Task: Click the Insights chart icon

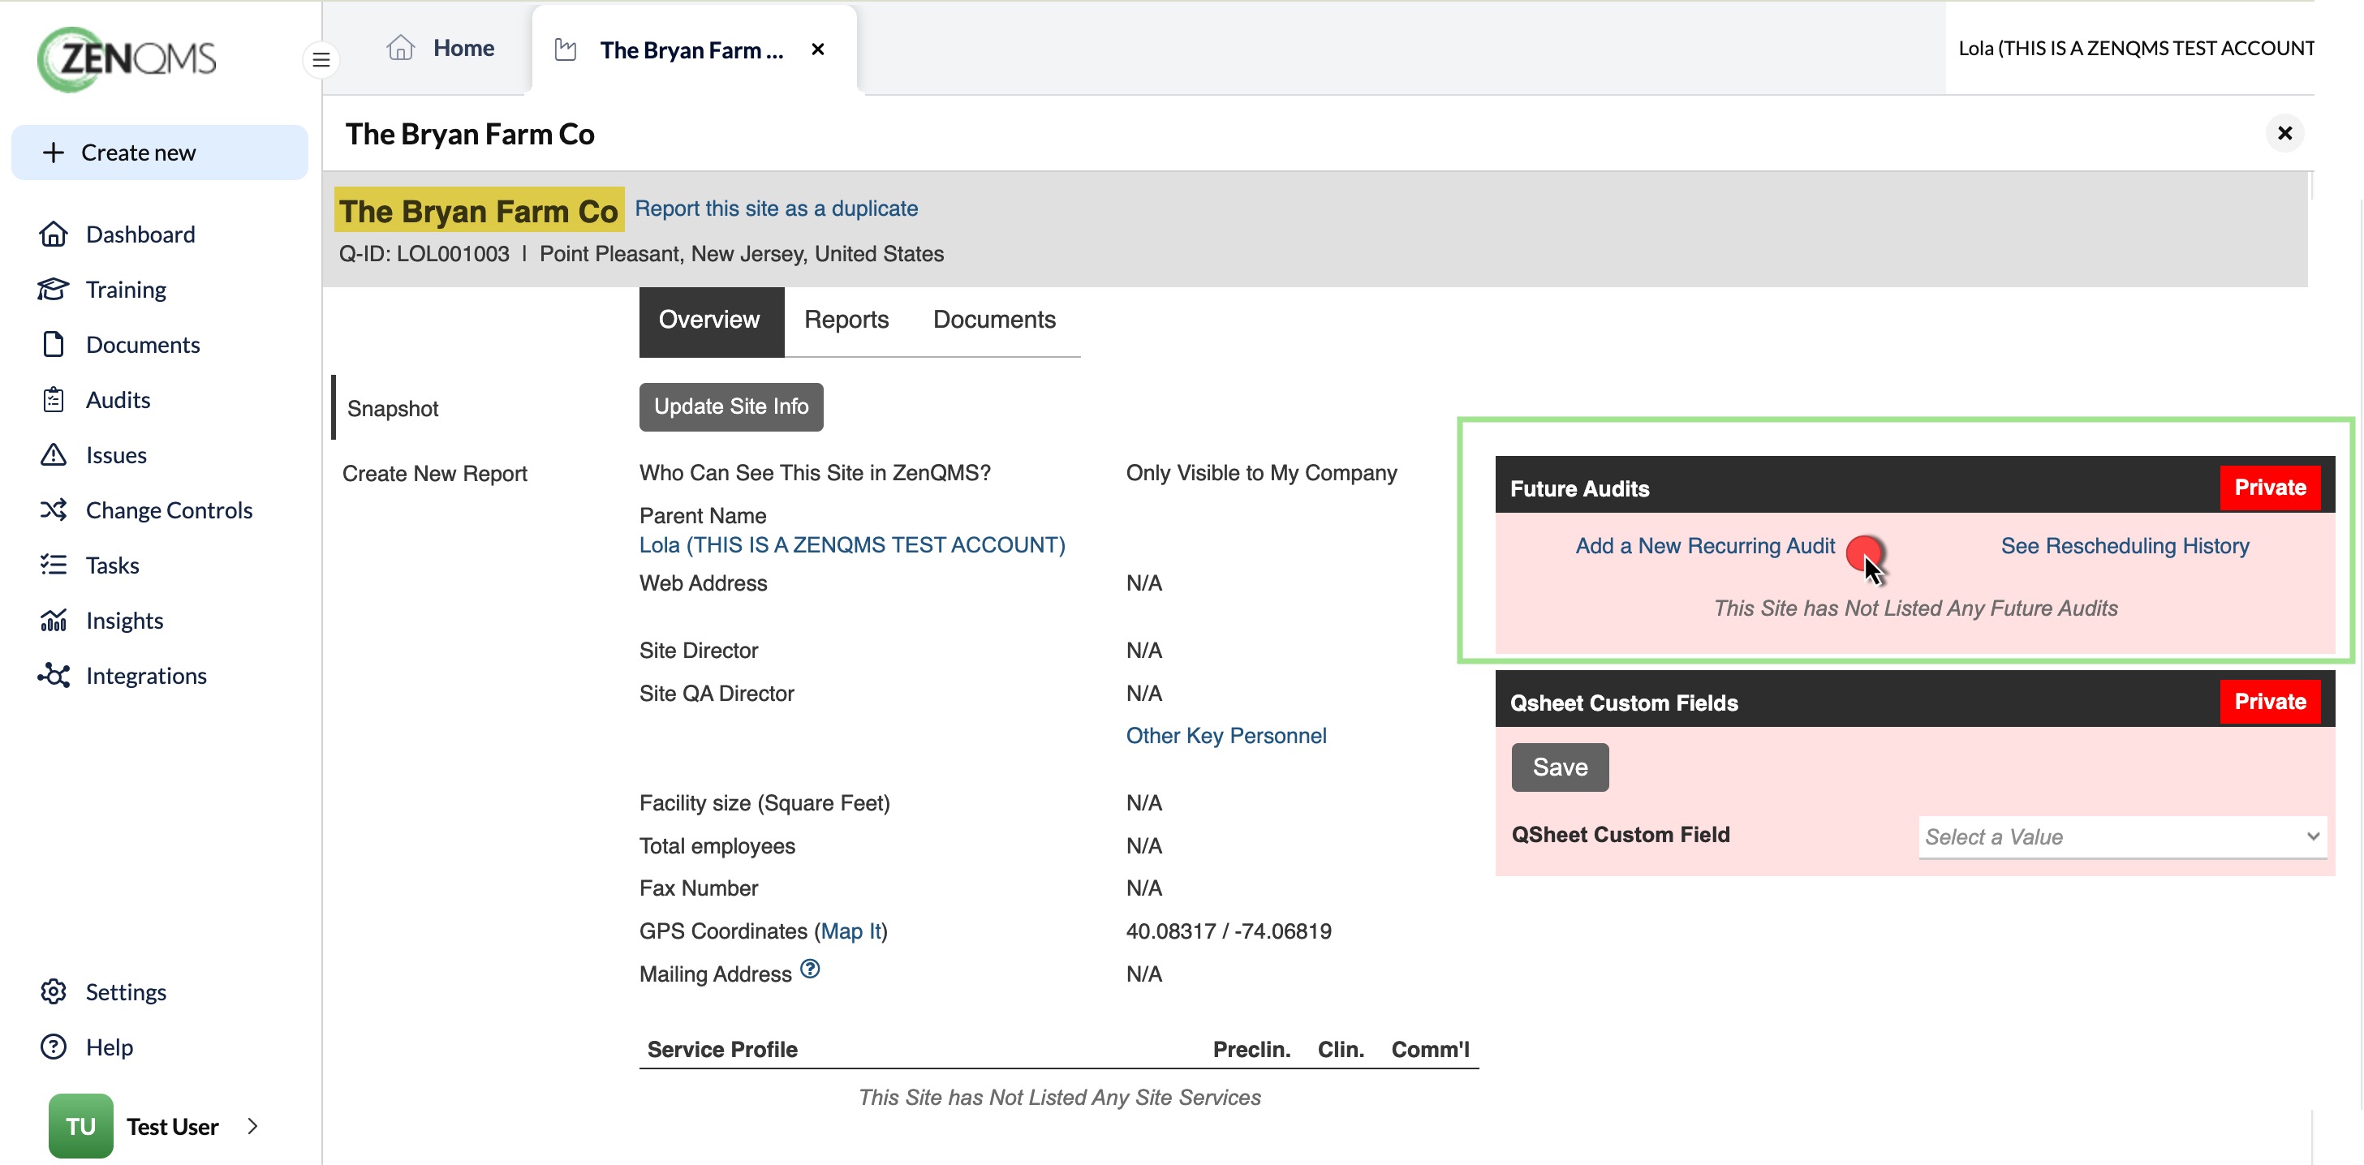Action: click(x=54, y=620)
